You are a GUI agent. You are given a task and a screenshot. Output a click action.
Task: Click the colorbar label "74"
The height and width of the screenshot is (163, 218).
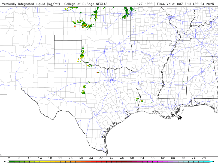click(194, 158)
